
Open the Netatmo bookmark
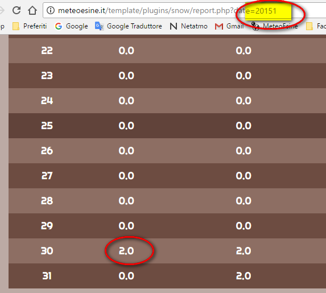(x=189, y=26)
